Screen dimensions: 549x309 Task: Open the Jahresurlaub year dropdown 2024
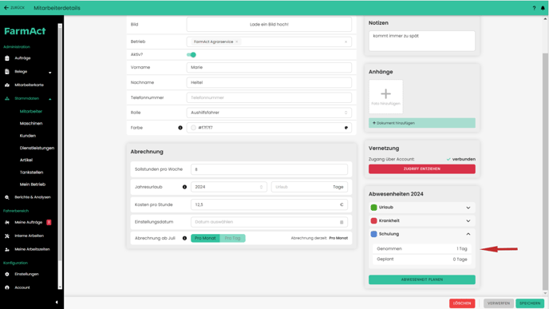(229, 187)
